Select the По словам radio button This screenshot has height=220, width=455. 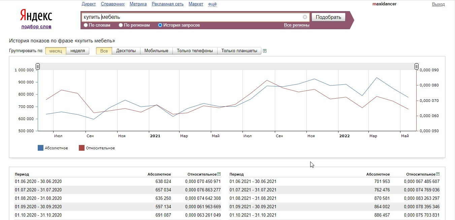point(86,25)
